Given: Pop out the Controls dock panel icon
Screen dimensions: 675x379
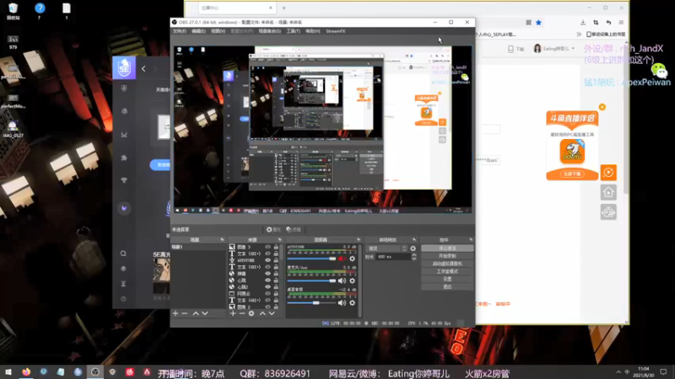Looking at the screenshot, I should tap(471, 240).
